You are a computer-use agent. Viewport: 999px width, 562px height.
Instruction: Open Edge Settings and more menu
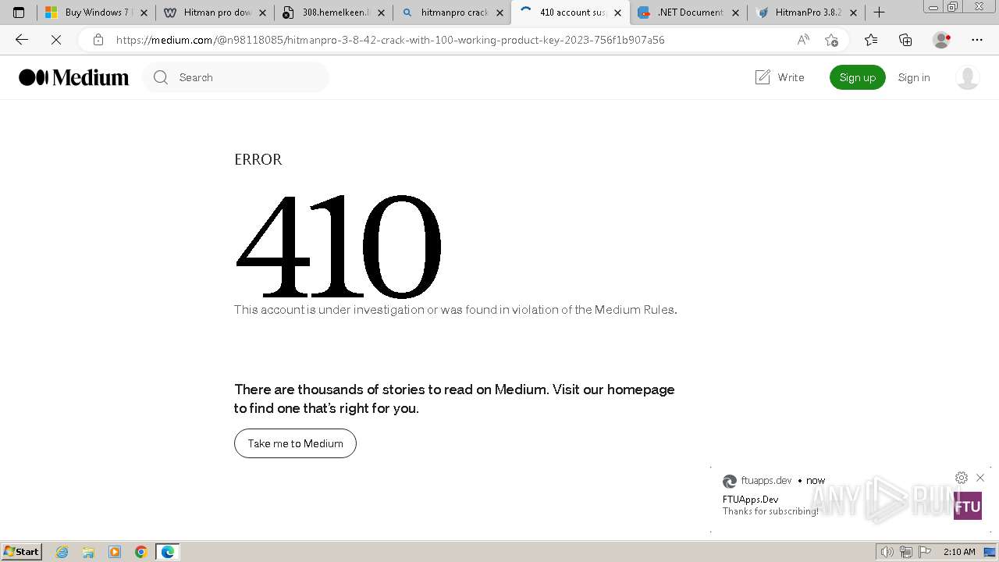click(977, 40)
